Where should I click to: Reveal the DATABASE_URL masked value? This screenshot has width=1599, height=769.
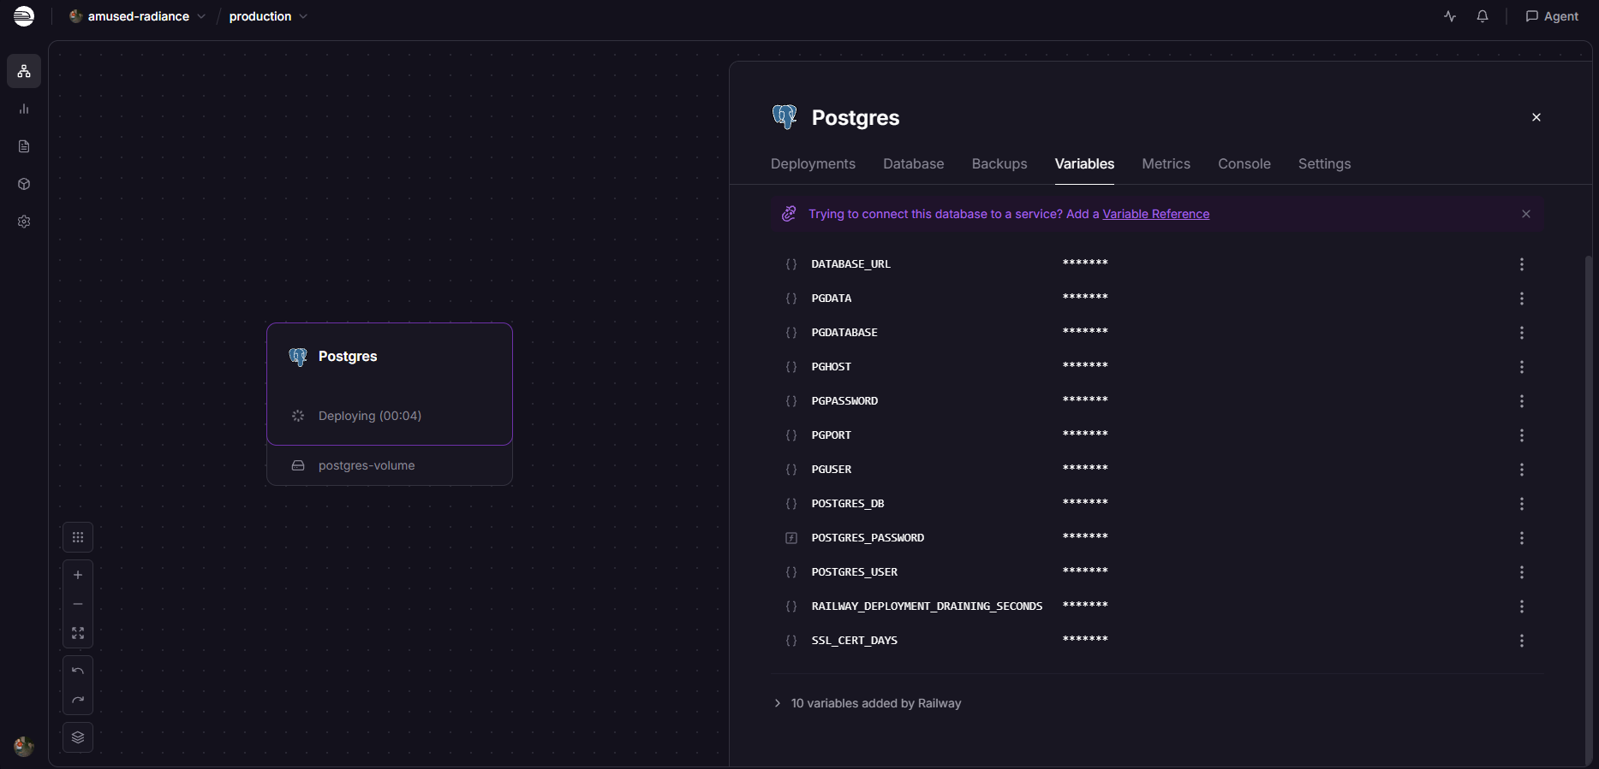point(1085,263)
